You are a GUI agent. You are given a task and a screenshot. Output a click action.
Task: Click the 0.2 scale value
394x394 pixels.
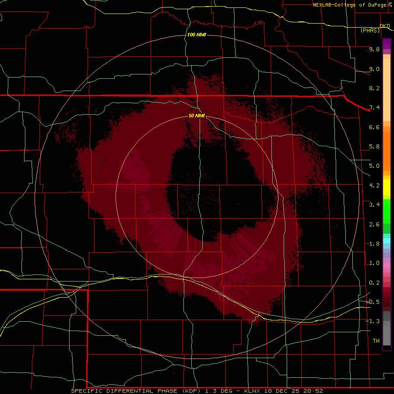tap(374, 283)
